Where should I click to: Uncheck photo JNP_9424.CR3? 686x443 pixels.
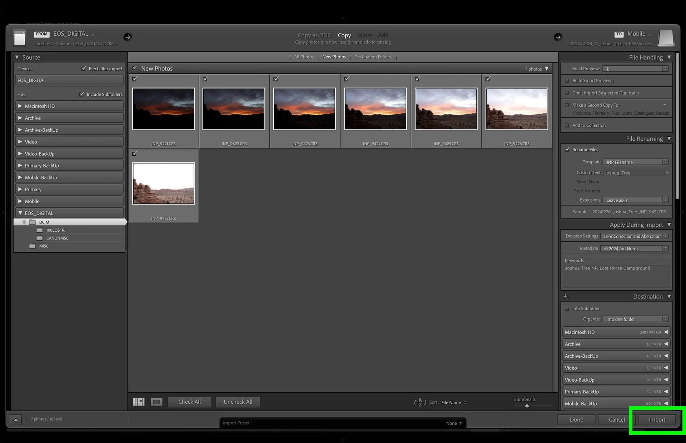coord(347,79)
